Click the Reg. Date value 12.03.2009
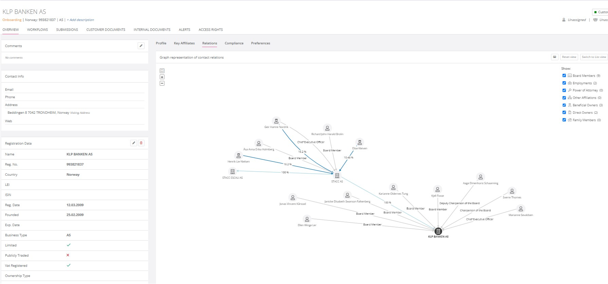Screen dimensions: 608x284 (x=75, y=205)
